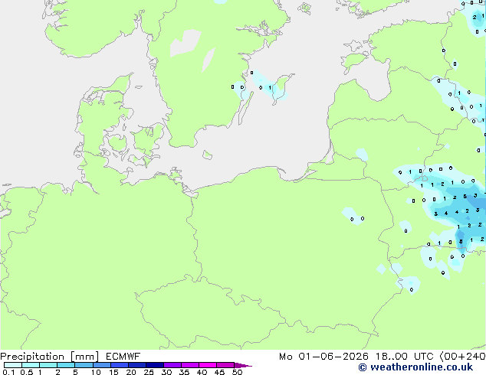This screenshot has width=486, height=375.
Task: Click the '(00+240' forecast offset text
Action: [x=463, y=357]
